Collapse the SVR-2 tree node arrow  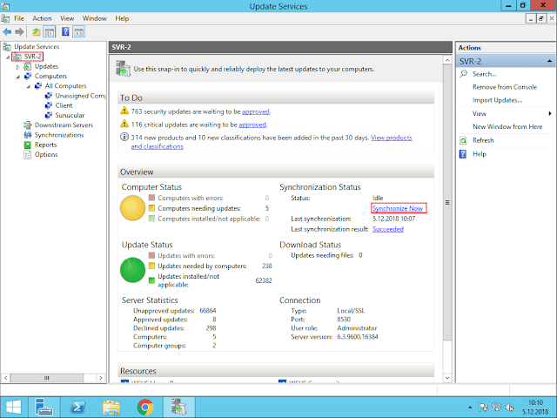click(8, 57)
